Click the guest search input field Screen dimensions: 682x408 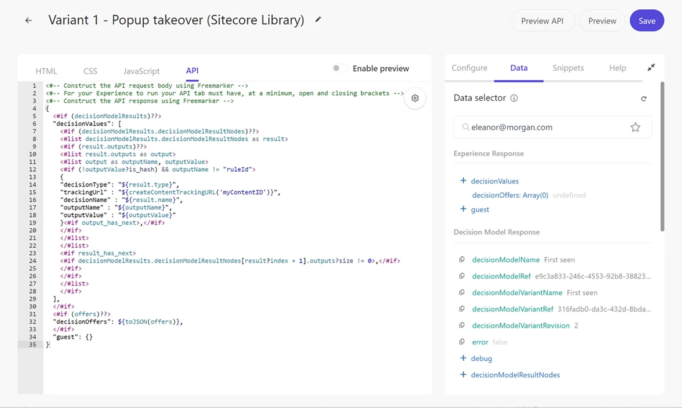[x=553, y=127]
